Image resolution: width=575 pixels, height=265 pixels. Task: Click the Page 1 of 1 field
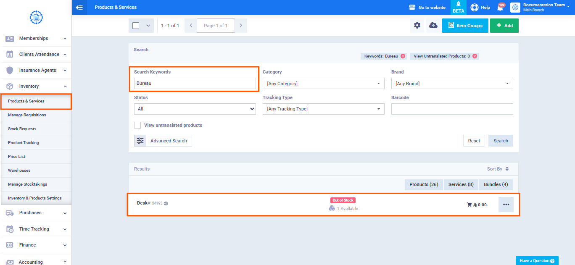click(216, 26)
